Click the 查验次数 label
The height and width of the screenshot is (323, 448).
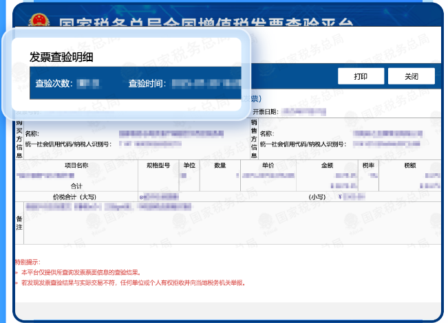[x=54, y=84]
